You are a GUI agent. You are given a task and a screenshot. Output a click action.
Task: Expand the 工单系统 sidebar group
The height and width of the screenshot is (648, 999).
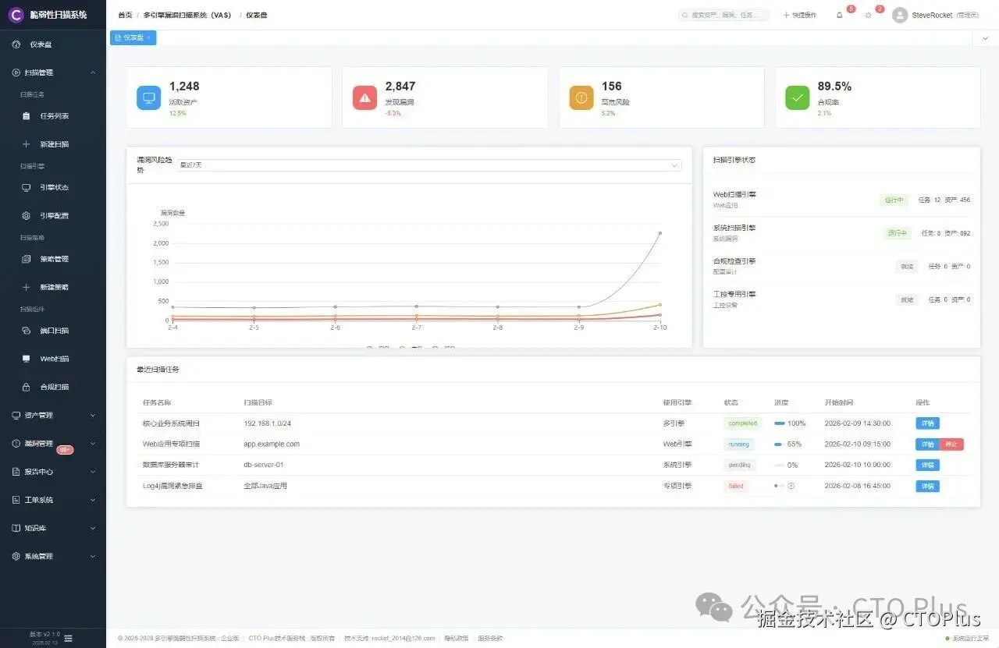53,500
